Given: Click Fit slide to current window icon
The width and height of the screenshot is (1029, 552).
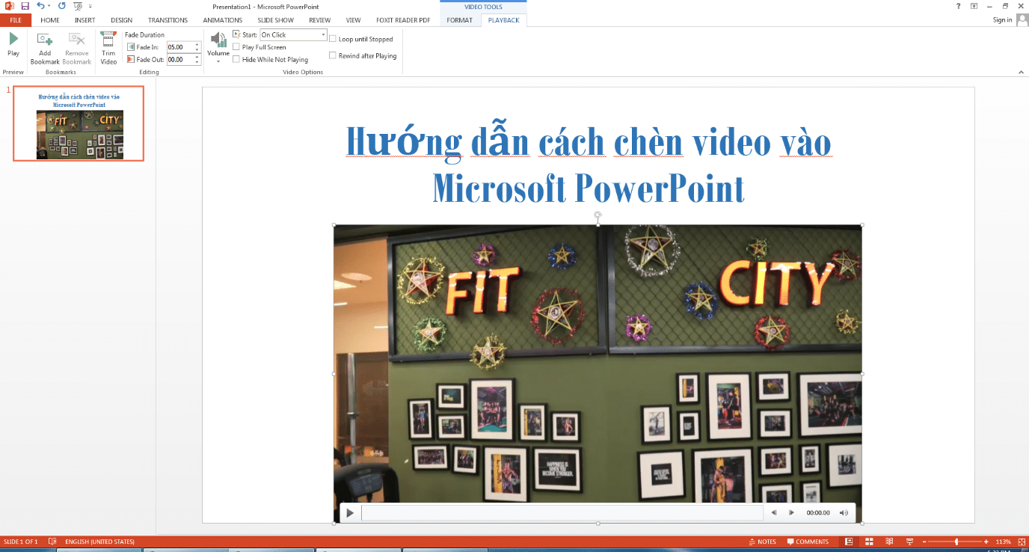Looking at the screenshot, I should (x=1020, y=542).
